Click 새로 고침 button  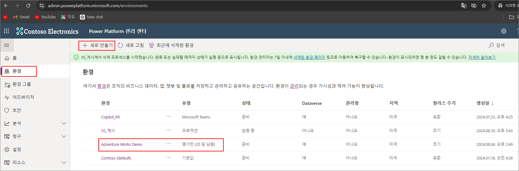(x=131, y=45)
